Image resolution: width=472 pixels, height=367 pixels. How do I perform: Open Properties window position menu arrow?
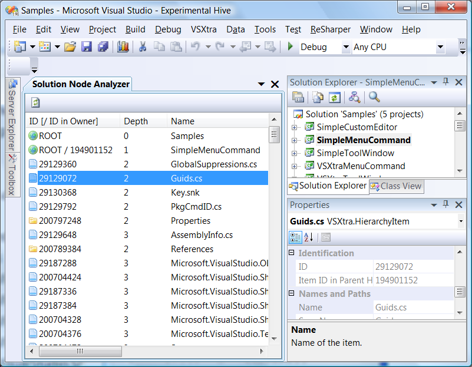(434, 205)
